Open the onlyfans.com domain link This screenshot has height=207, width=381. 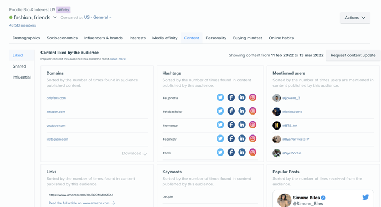tap(56, 98)
